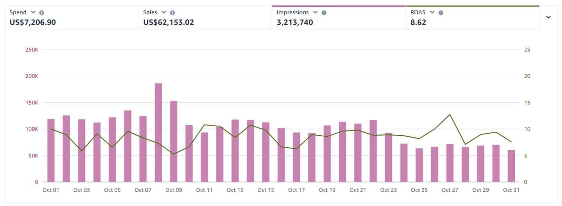Open the Spend metric dropdown arrow
Viewport: 562px width, 206px height.
tap(34, 12)
